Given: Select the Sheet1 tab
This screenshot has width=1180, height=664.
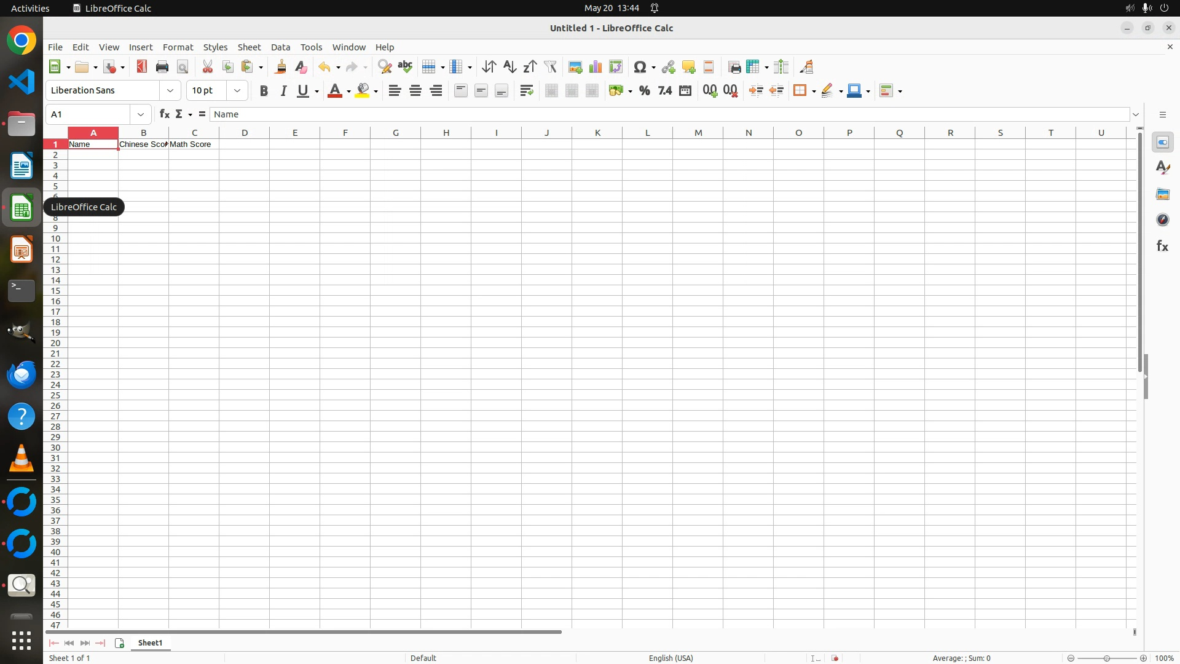Looking at the screenshot, I should click(150, 643).
